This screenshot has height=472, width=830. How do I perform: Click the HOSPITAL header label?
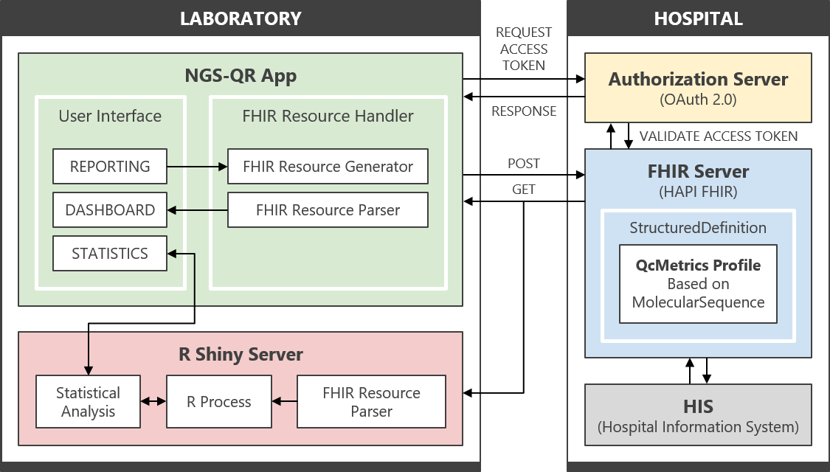[698, 18]
